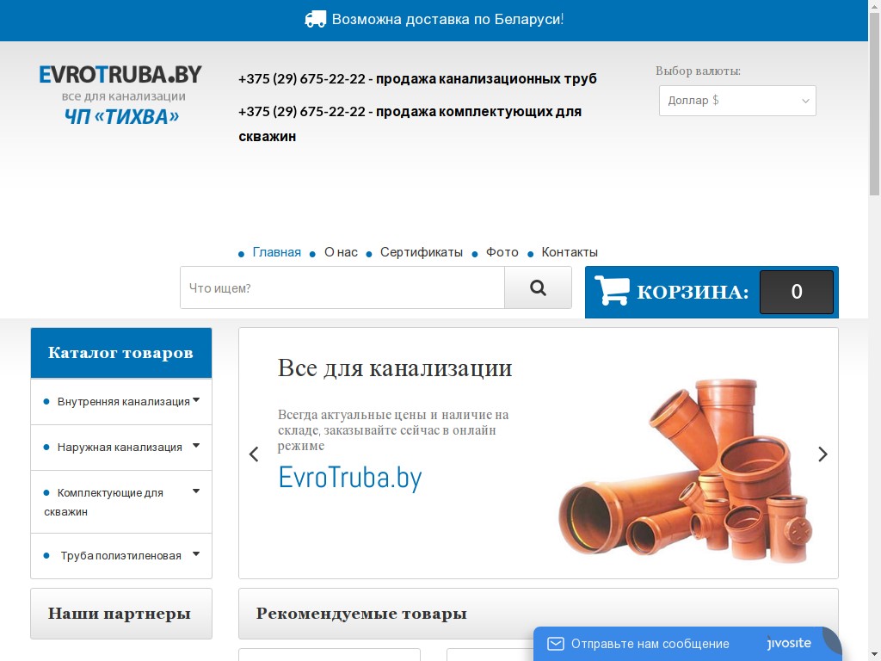Expand Внутренняя канализация category arrow
The height and width of the screenshot is (661, 881).
(x=196, y=400)
